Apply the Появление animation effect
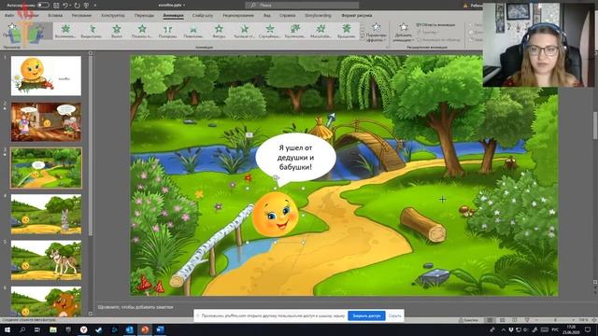Screen dimensions: 598x336 tap(193, 31)
